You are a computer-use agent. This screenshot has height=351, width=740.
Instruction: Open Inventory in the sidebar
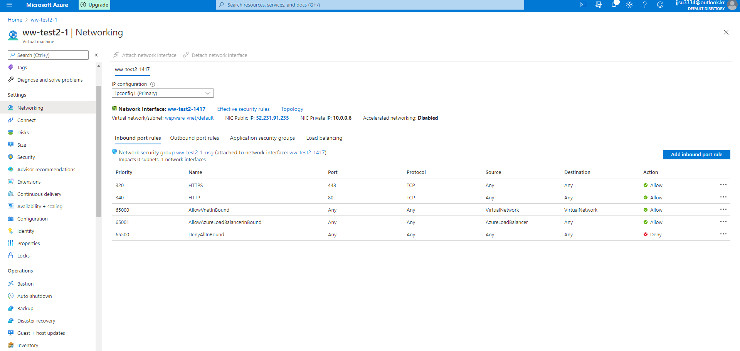click(x=27, y=345)
